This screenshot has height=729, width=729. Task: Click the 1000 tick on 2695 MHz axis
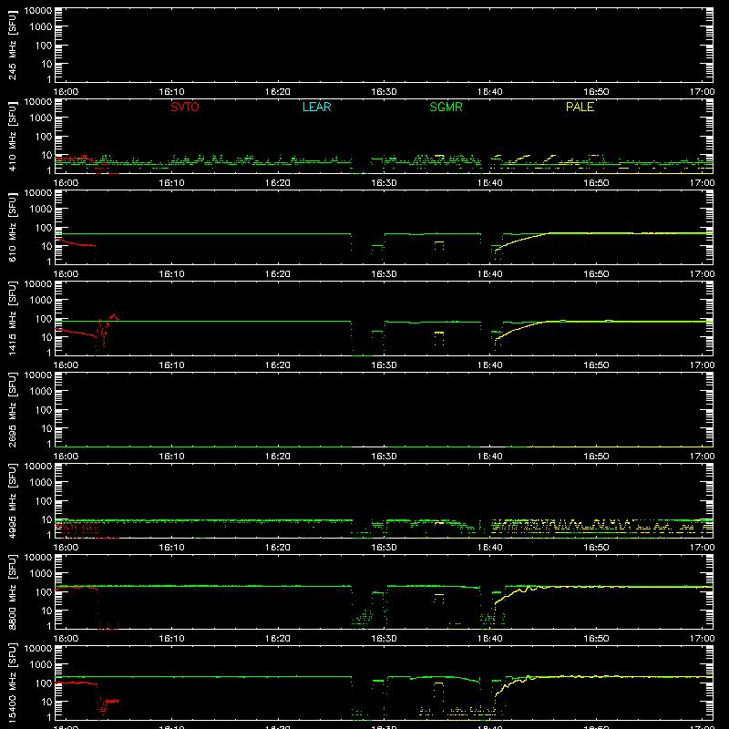41,391
